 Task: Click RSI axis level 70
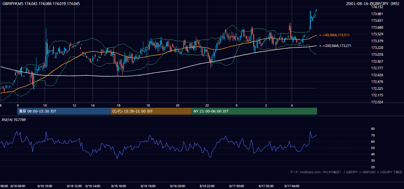click(x=373, y=135)
